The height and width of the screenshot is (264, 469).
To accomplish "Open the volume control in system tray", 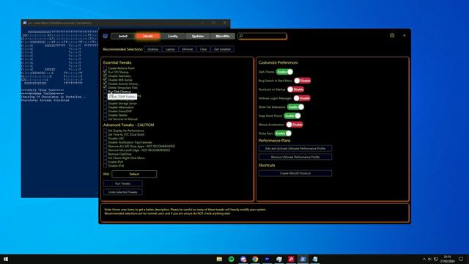I will [429, 259].
